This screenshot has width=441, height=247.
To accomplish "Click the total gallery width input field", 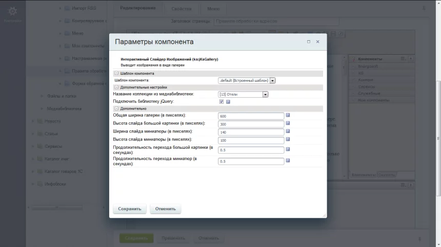I will [x=251, y=116].
